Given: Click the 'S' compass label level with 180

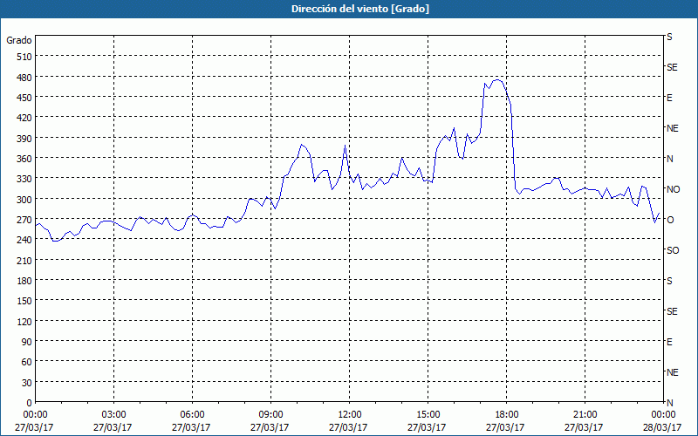Looking at the screenshot, I should tap(669, 281).
